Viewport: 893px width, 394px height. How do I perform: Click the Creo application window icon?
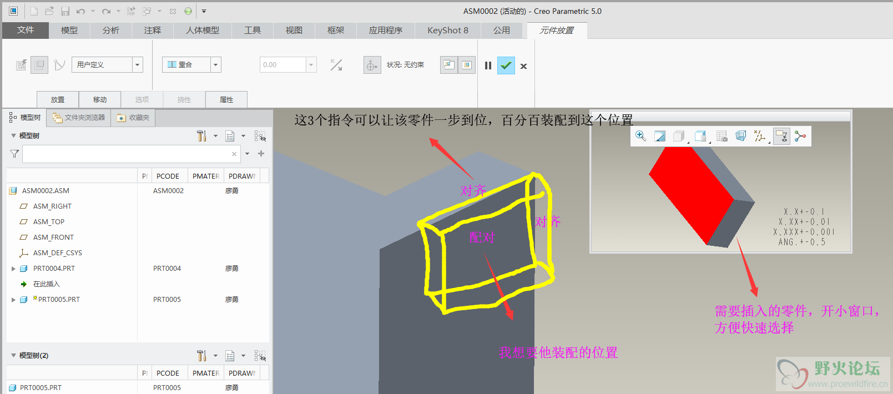(x=13, y=11)
